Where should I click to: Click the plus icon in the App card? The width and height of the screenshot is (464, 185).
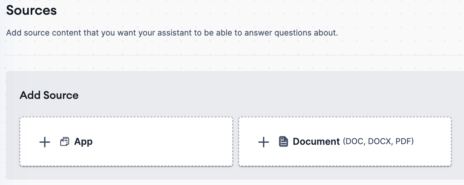tap(45, 142)
